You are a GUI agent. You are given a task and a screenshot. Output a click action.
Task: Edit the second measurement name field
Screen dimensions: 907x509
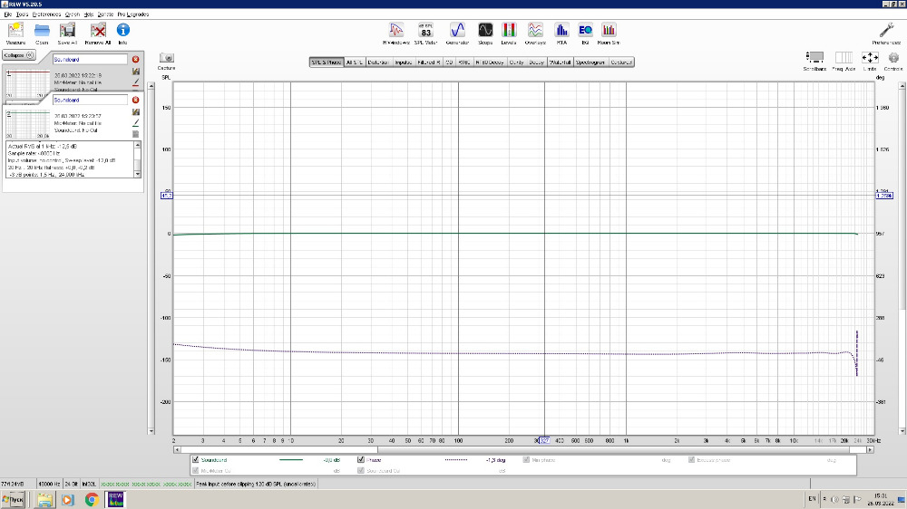click(x=90, y=100)
